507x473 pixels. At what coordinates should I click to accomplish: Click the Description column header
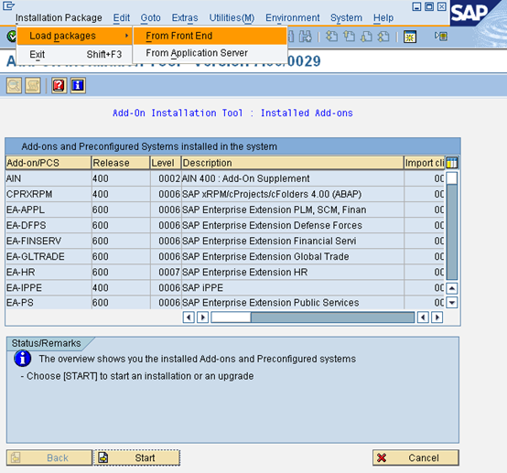[293, 163]
